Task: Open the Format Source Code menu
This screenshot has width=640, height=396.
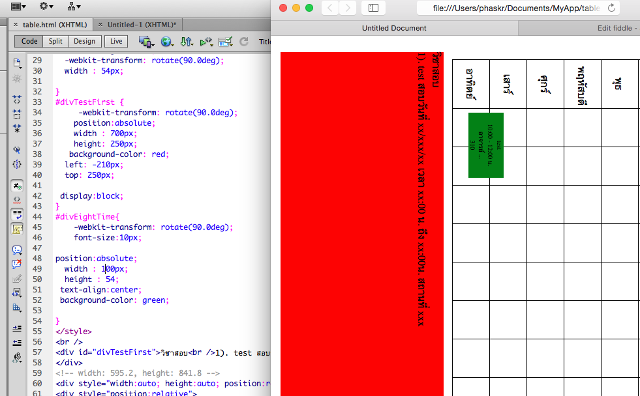Action: coord(17,358)
